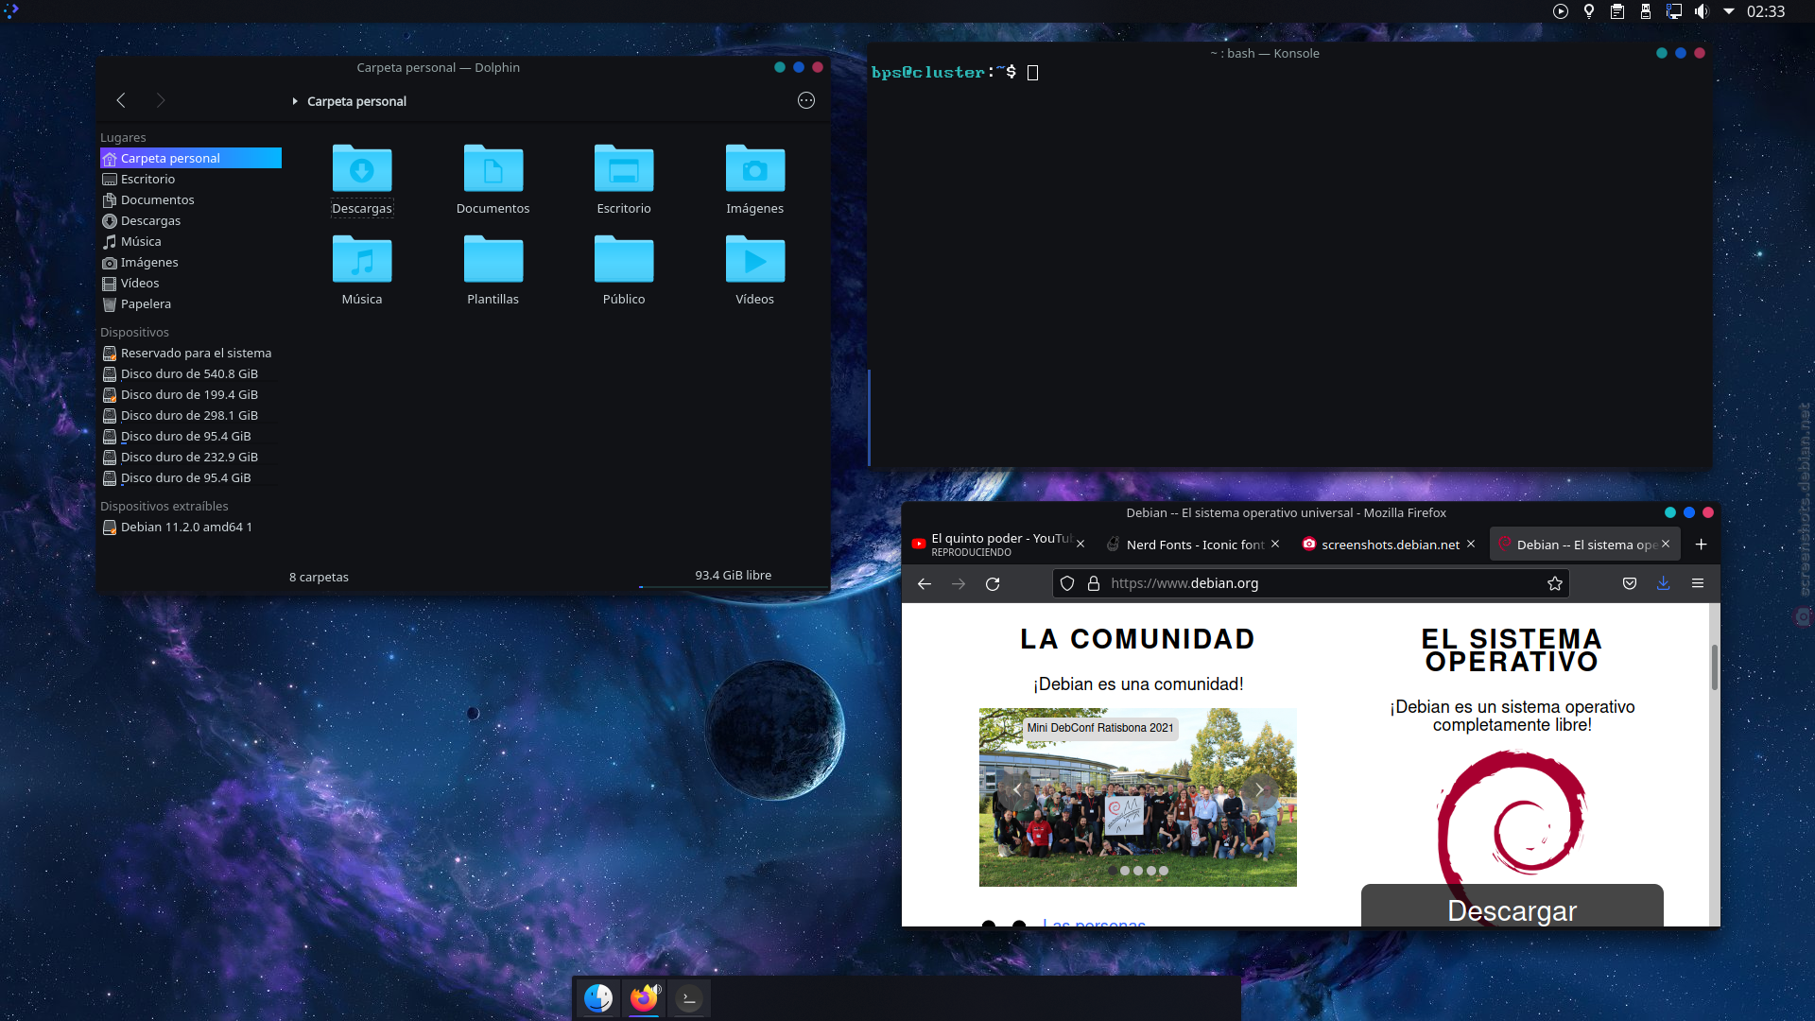Open Reservado para el sistema device
1815x1021 pixels.
(191, 353)
